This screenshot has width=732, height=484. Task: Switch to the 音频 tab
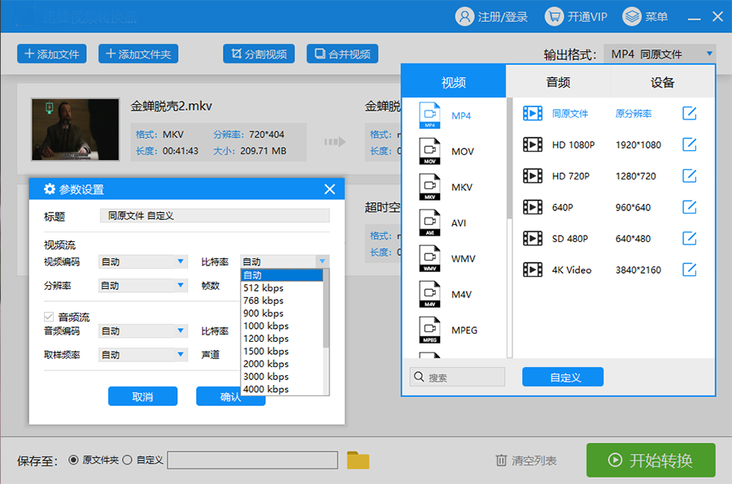click(558, 82)
